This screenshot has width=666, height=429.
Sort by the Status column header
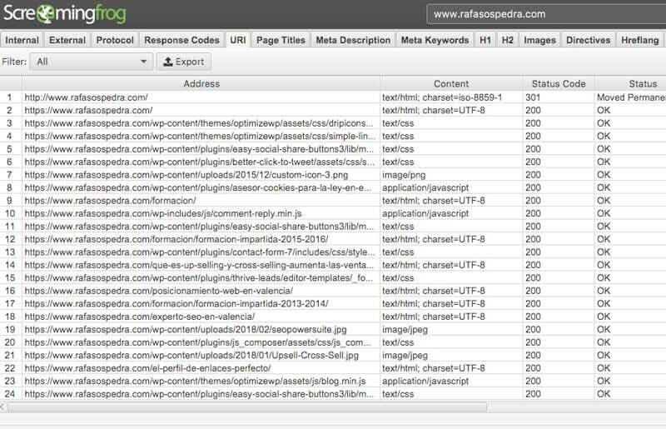tap(630, 84)
